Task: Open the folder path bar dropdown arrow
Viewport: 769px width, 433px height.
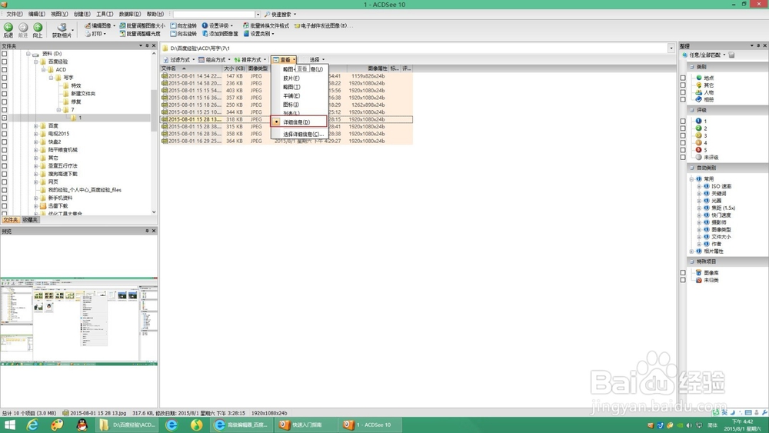Action: (x=671, y=48)
